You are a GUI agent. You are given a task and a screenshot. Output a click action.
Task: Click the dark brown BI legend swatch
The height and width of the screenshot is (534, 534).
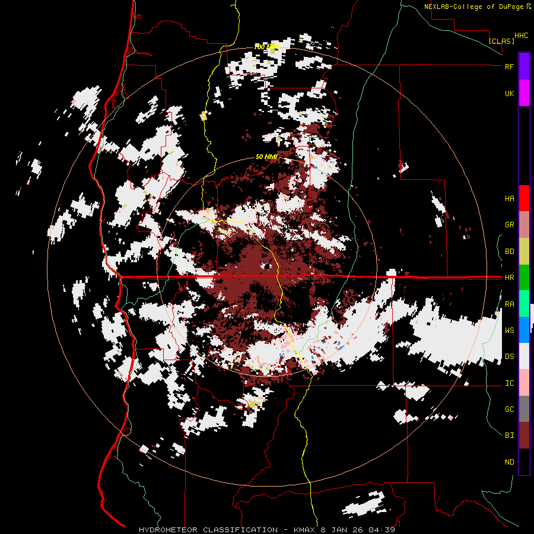(524, 436)
